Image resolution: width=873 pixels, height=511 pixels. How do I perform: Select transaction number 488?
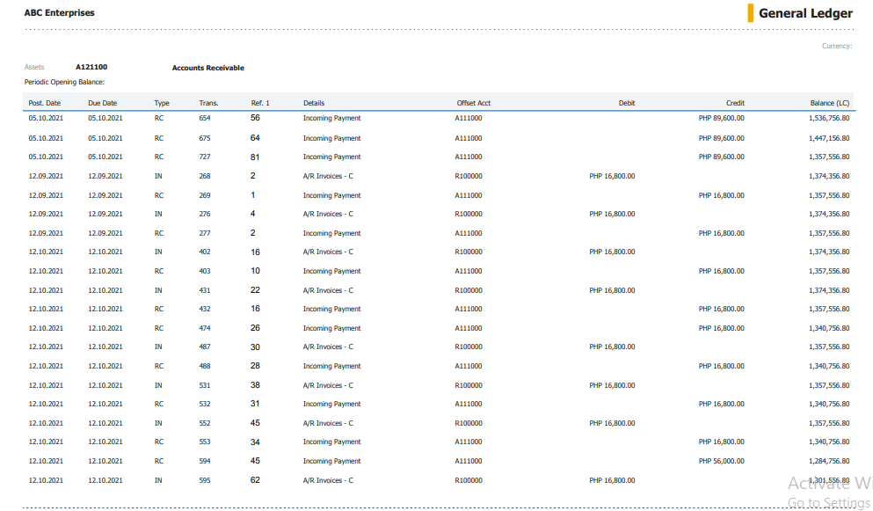coord(205,366)
